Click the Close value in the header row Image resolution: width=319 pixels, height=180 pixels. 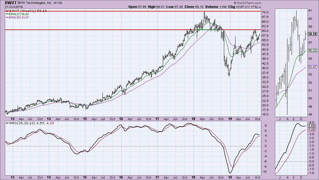pyautogui.click(x=199, y=7)
